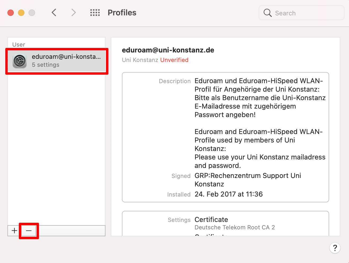Image resolution: width=349 pixels, height=263 pixels.
Task: Click the eduroam profile gear icon
Action: [x=20, y=61]
